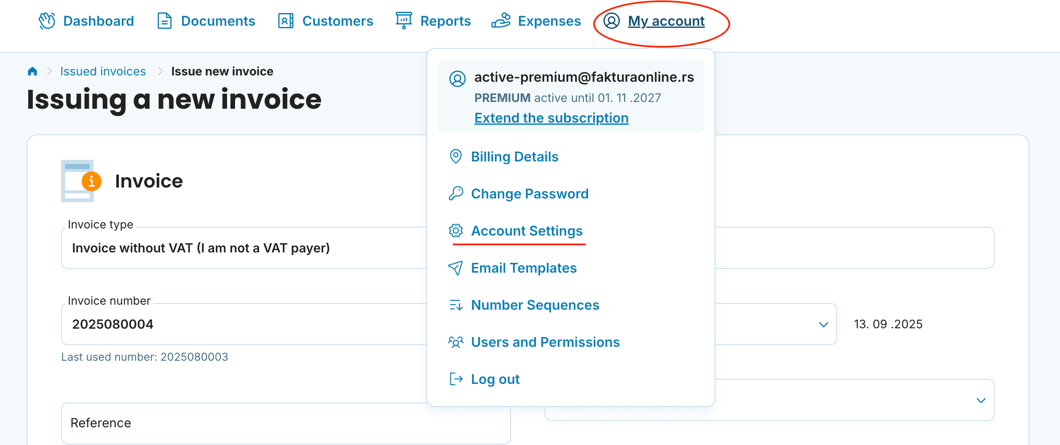Open Users and Permissions
The height and width of the screenshot is (445, 1060).
pos(545,342)
